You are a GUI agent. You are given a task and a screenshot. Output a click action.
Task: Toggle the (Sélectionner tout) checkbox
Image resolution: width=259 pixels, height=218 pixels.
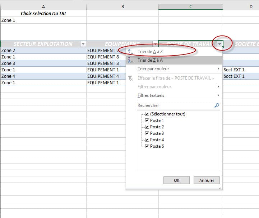(x=147, y=114)
